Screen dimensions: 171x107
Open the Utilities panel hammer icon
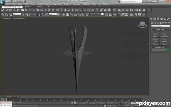click(168, 19)
